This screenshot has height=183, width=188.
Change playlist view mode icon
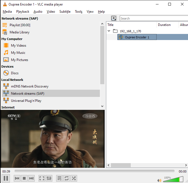click(114, 18)
